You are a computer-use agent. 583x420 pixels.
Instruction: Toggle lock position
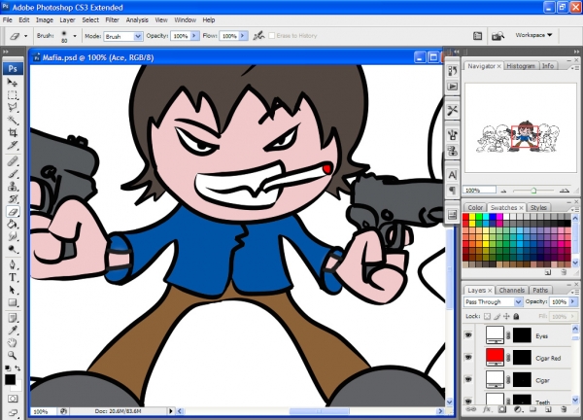pyautogui.click(x=506, y=317)
